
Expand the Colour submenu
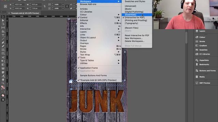pyautogui.click(x=99, y=15)
